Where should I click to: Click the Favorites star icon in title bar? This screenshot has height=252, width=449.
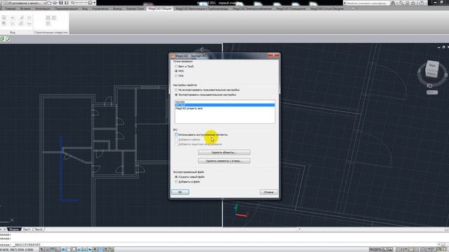pos(413,3)
